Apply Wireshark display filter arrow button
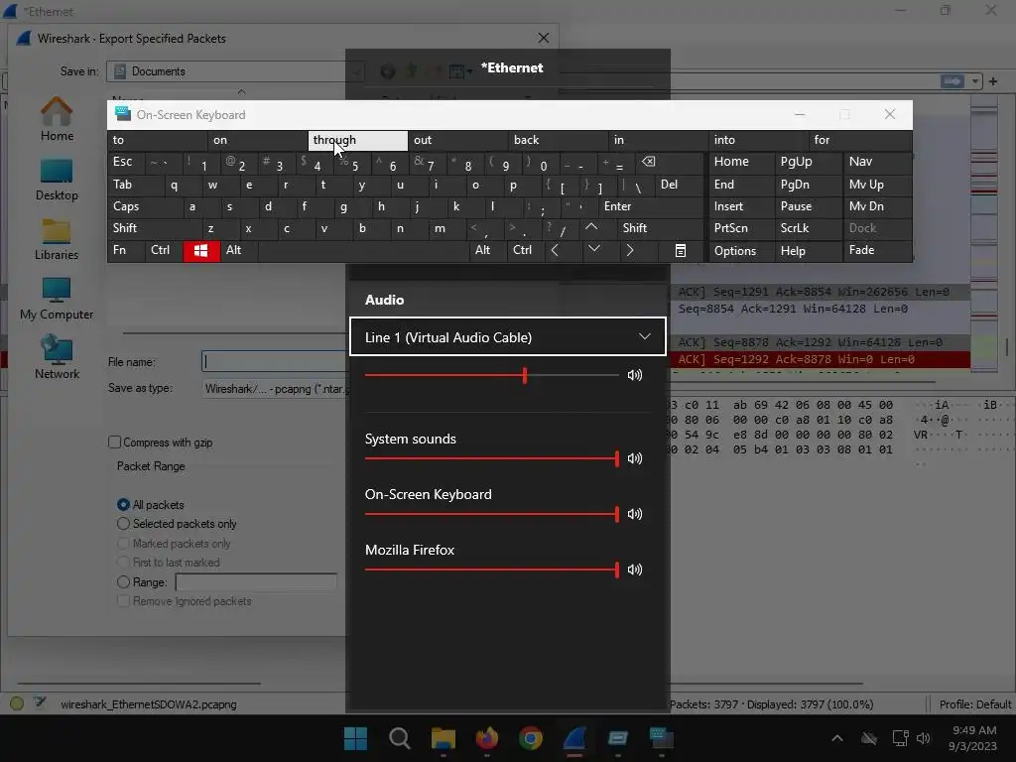Viewport: 1016px width, 762px height. 952,81
